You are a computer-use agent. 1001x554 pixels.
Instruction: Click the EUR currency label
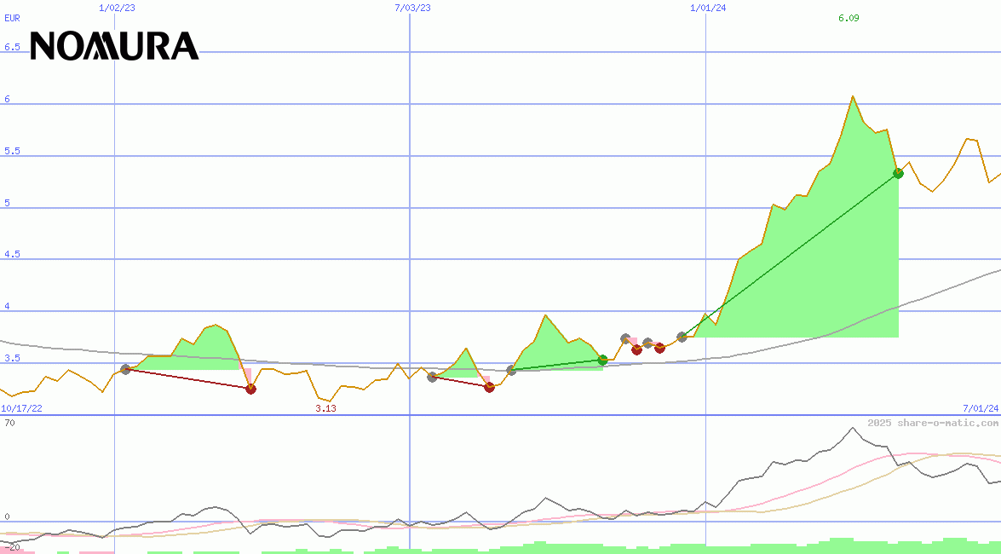(x=12, y=18)
